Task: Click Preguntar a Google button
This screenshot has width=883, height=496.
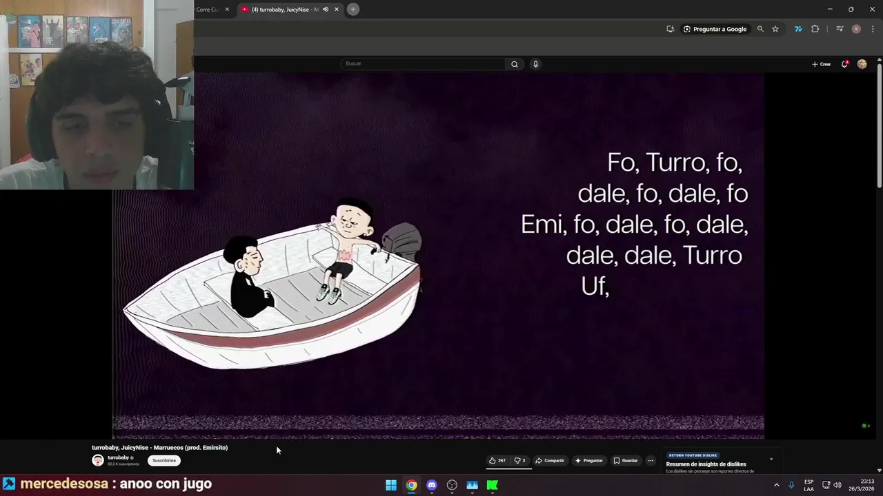Action: tap(715, 29)
